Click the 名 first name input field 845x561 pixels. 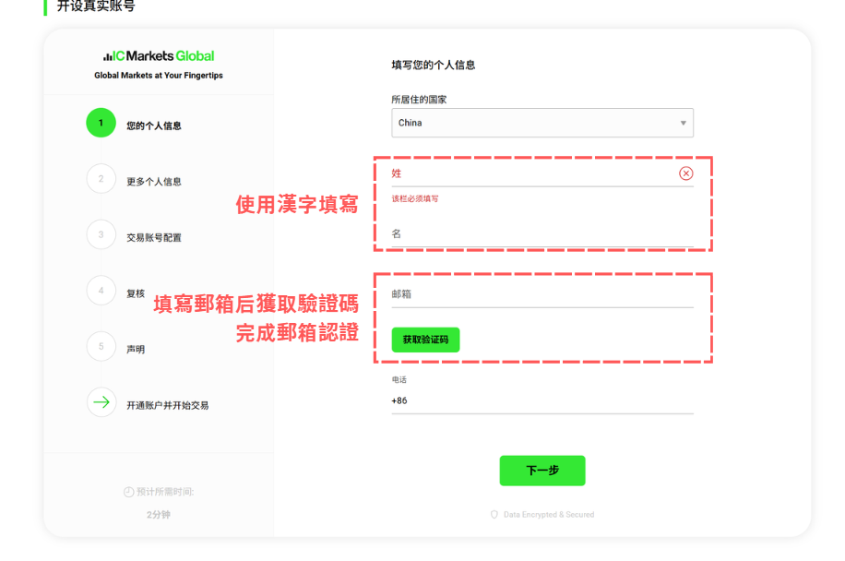542,234
